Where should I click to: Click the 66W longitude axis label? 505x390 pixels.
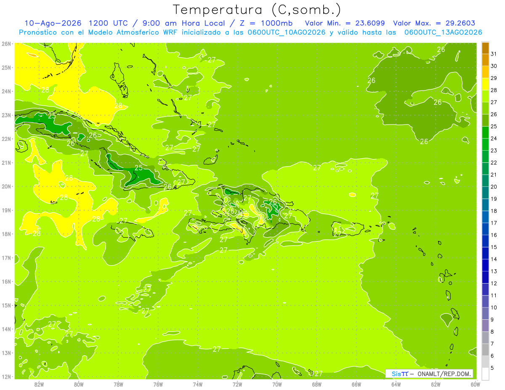pyautogui.click(x=356, y=384)
